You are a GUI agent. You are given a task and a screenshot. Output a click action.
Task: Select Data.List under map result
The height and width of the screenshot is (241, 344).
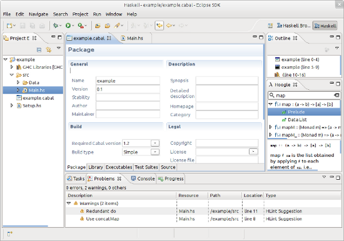(297, 120)
